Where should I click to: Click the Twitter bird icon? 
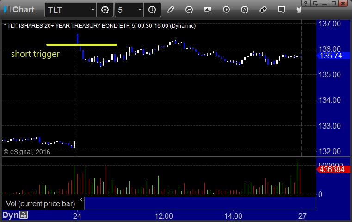[299, 10]
